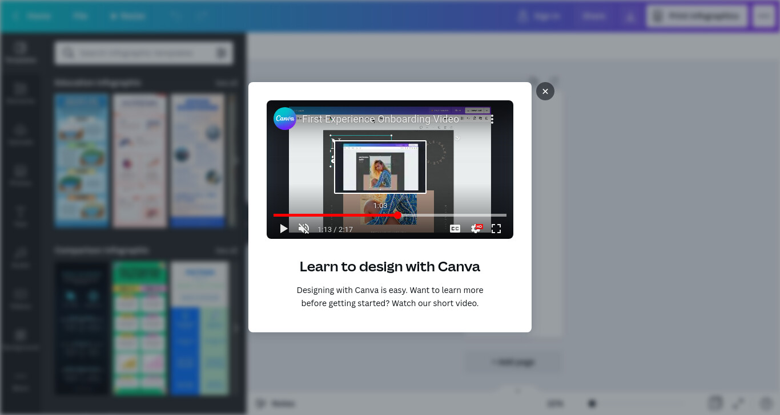780x415 pixels.
Task: Open the search filter icon
Action: 221,53
